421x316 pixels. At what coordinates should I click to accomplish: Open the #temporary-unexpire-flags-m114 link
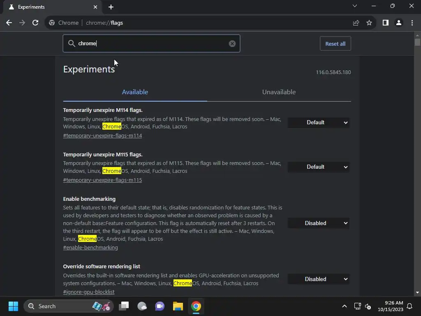[102, 136]
